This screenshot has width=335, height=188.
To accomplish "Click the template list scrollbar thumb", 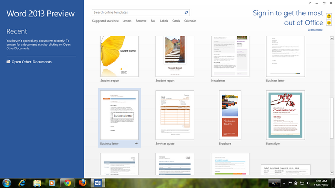I will click(x=332, y=118).
